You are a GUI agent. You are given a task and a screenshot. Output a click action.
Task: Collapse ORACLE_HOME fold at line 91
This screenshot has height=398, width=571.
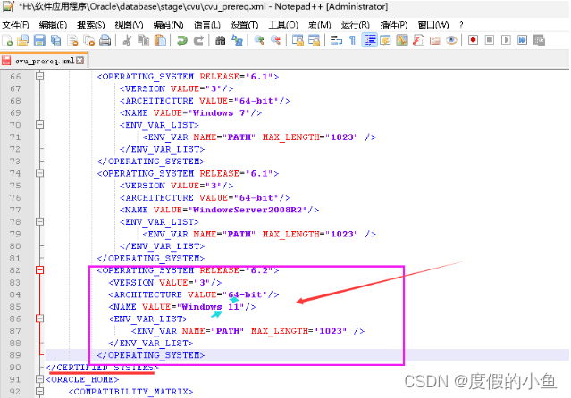pyautogui.click(x=39, y=379)
